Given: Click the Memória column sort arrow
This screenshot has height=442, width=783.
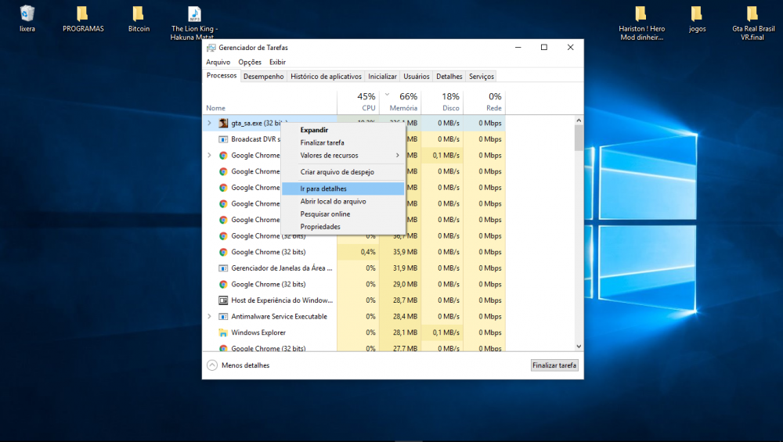Looking at the screenshot, I should (x=387, y=94).
